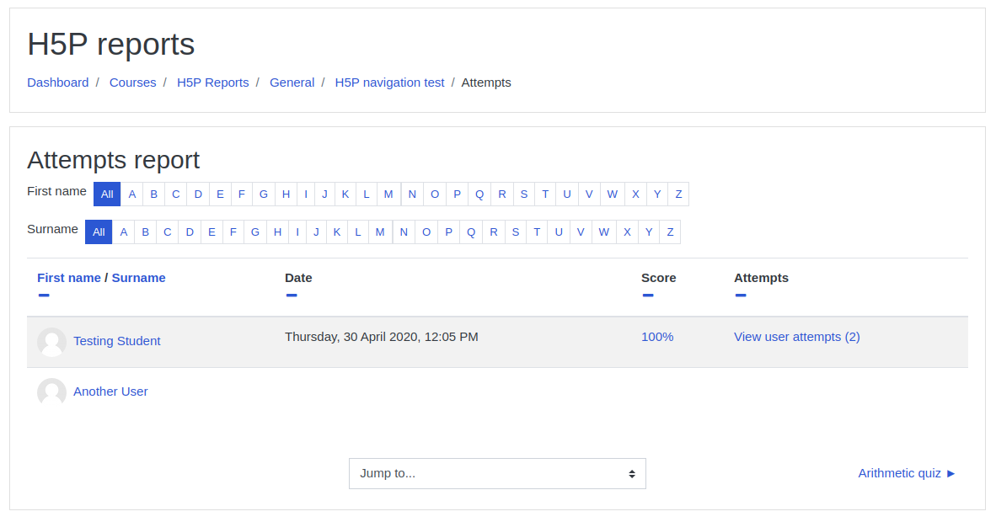This screenshot has width=996, height=522.
Task: Filter First name by letter A
Action: [x=132, y=194]
